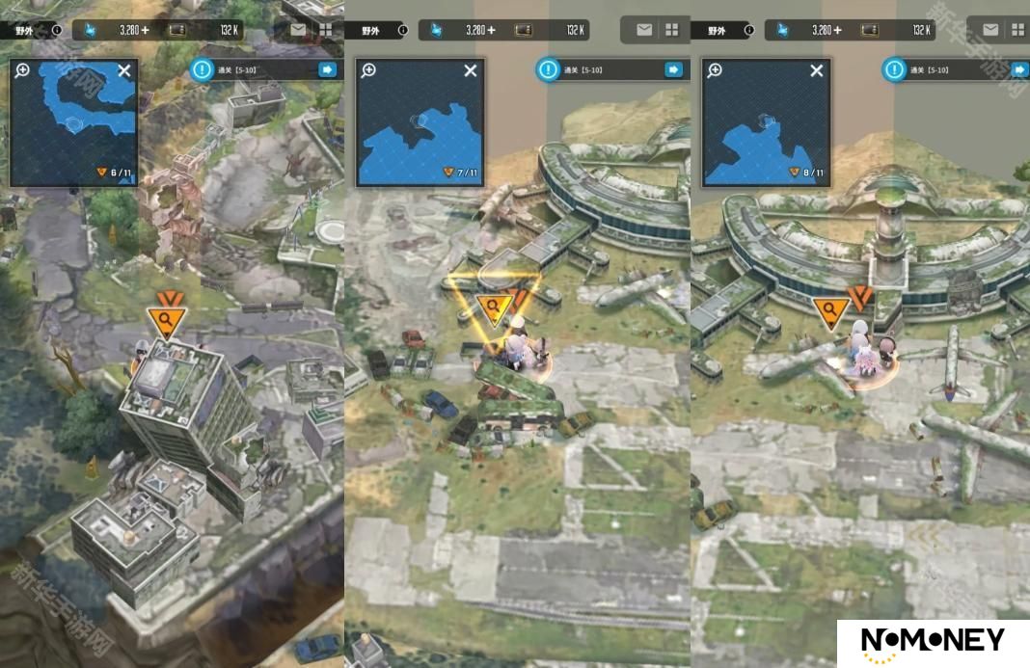Zoom the minimap showing 8/11
The height and width of the screenshot is (668, 1030).
(715, 70)
